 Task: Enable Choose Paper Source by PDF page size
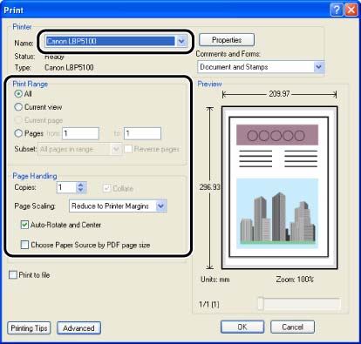click(24, 245)
